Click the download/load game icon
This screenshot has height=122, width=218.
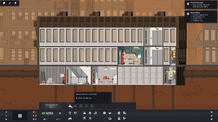click(212, 116)
